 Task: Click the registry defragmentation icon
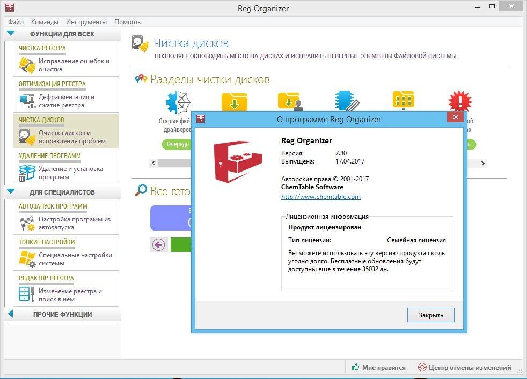tap(27, 101)
